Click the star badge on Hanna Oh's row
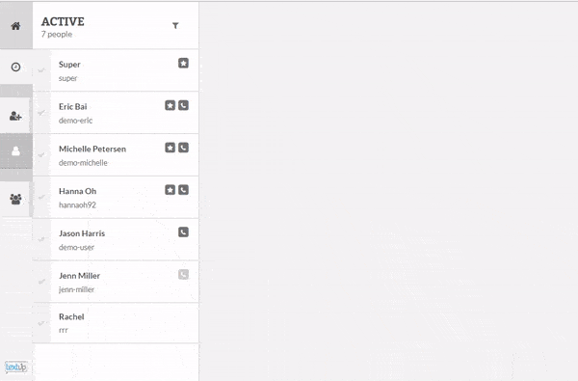Screen dimensions: 578x381 click(x=170, y=190)
